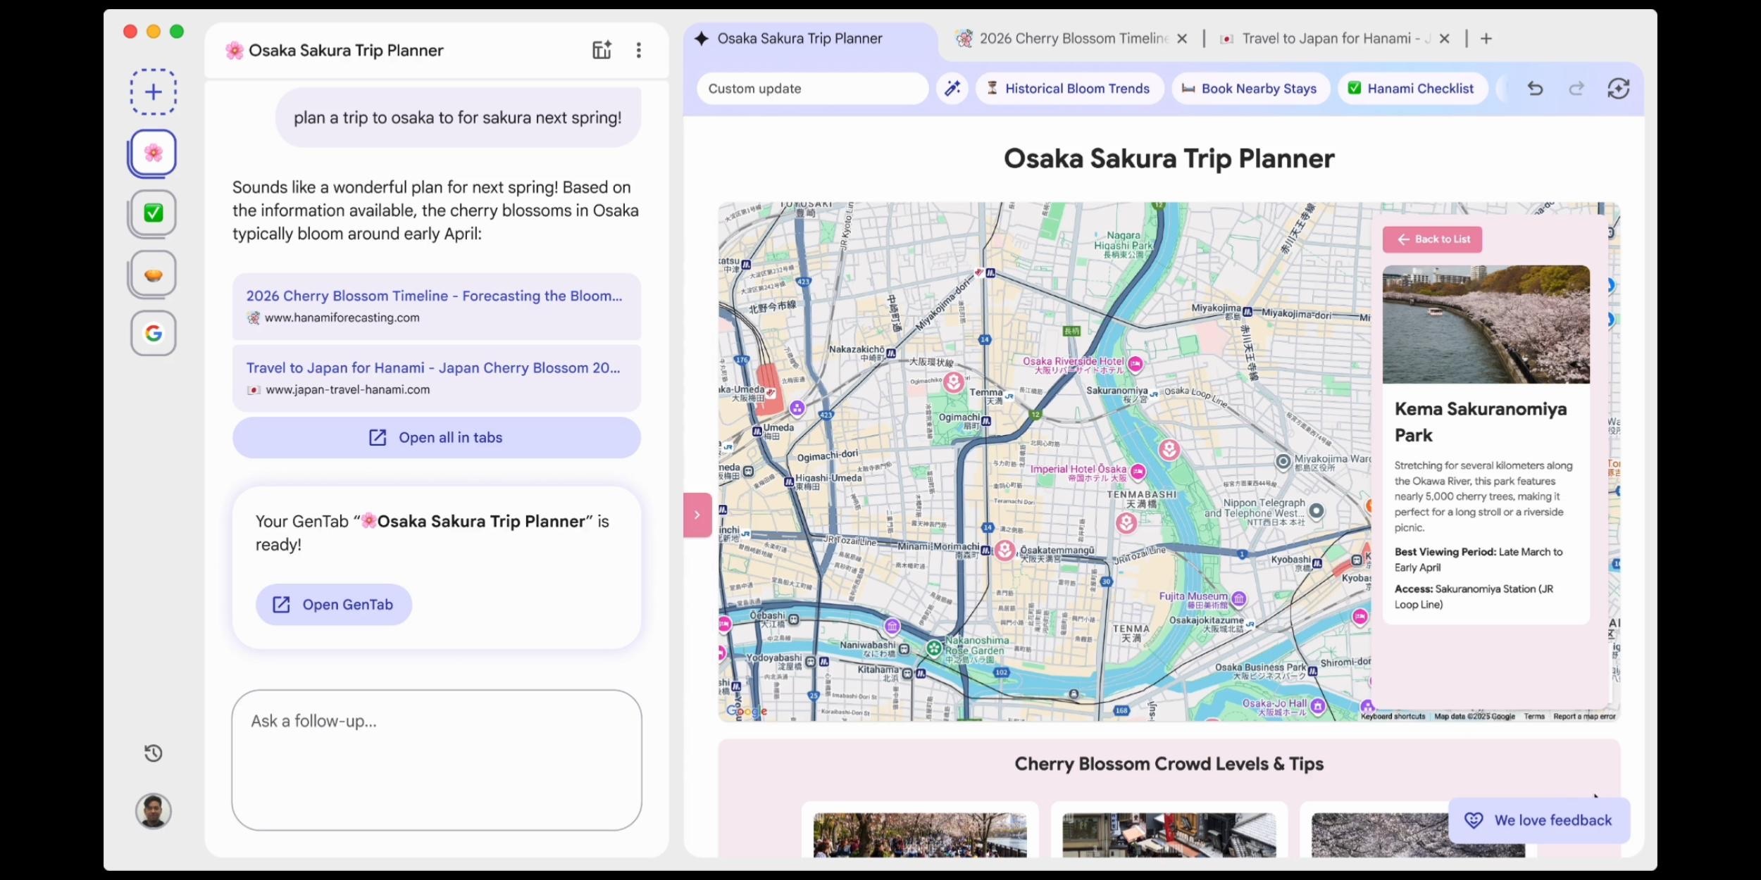Click the open-in-tabs icon in the chat header
The image size is (1761, 880).
click(602, 49)
